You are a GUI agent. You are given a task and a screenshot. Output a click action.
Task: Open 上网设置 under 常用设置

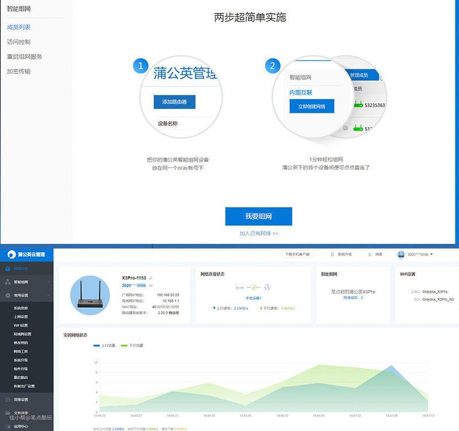(x=21, y=317)
